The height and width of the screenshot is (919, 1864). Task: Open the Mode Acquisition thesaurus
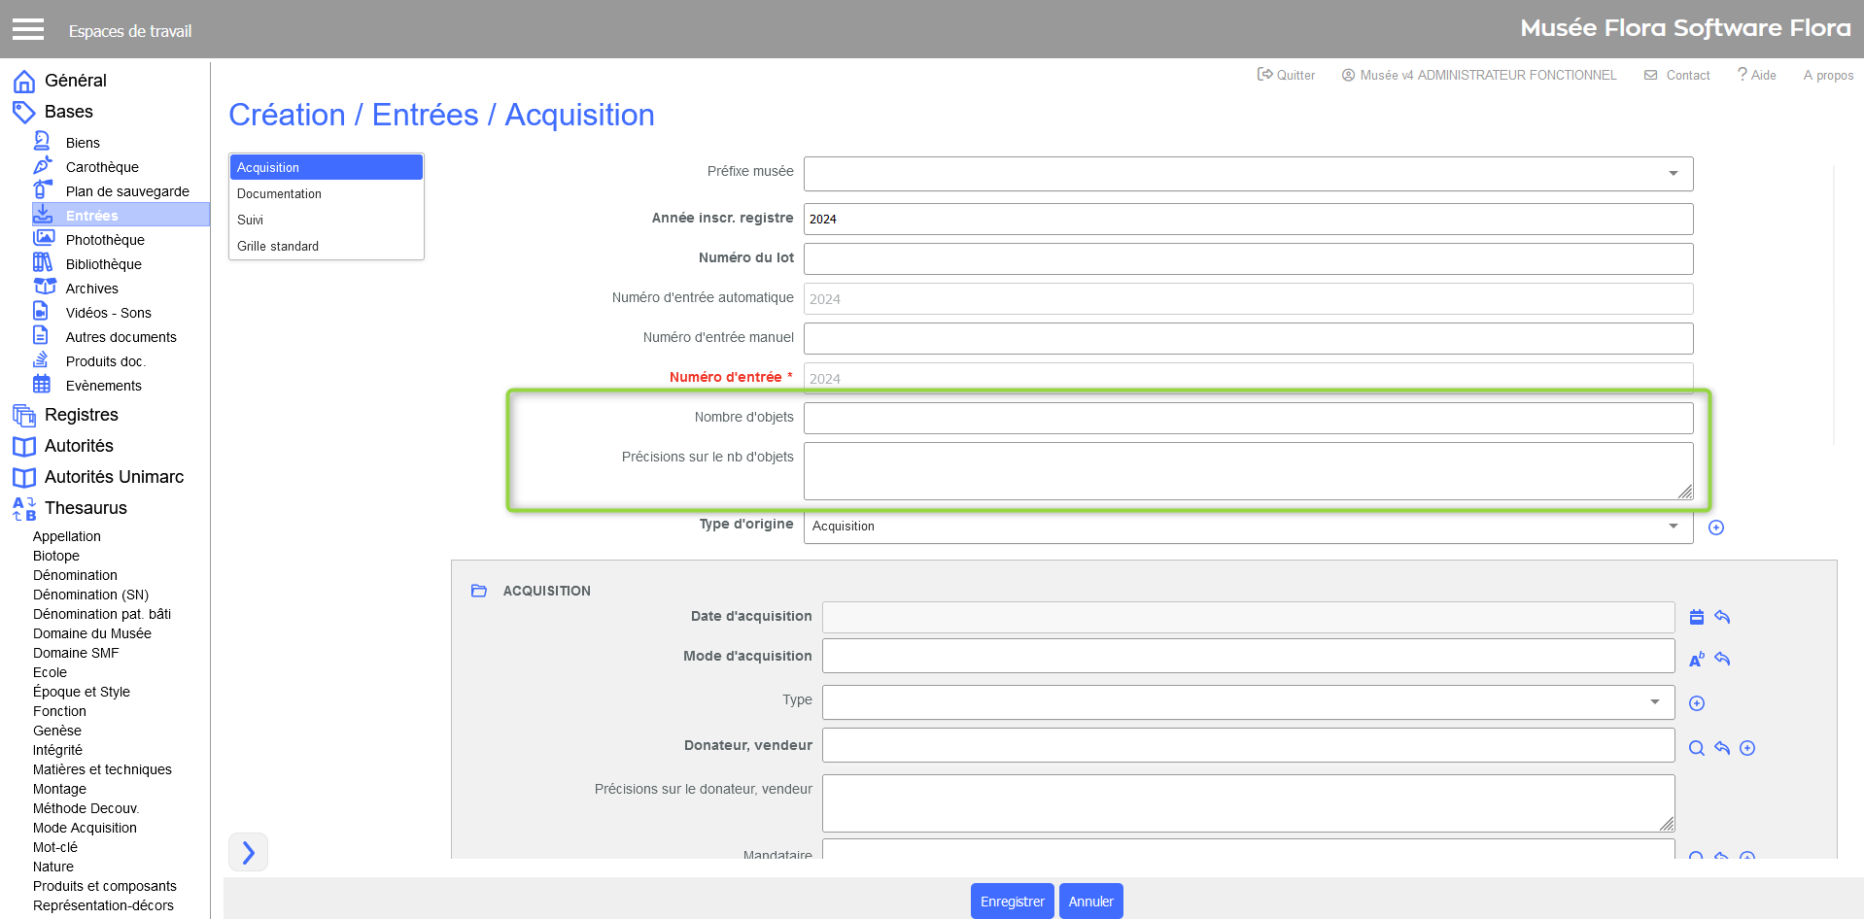click(x=85, y=828)
